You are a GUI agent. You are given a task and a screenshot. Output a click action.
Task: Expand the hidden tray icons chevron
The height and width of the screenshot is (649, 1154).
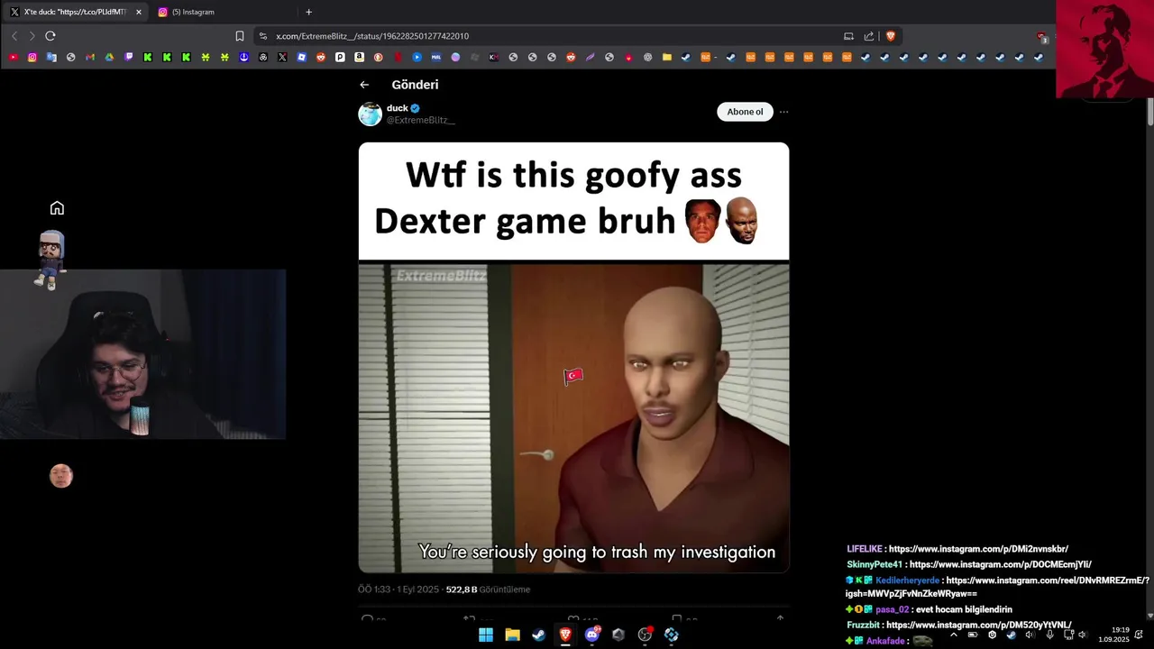(x=954, y=635)
